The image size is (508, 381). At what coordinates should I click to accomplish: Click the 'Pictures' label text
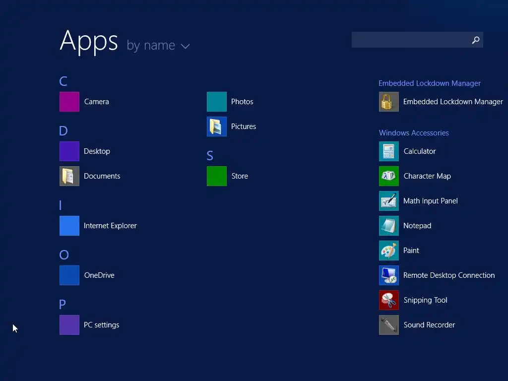coord(244,127)
